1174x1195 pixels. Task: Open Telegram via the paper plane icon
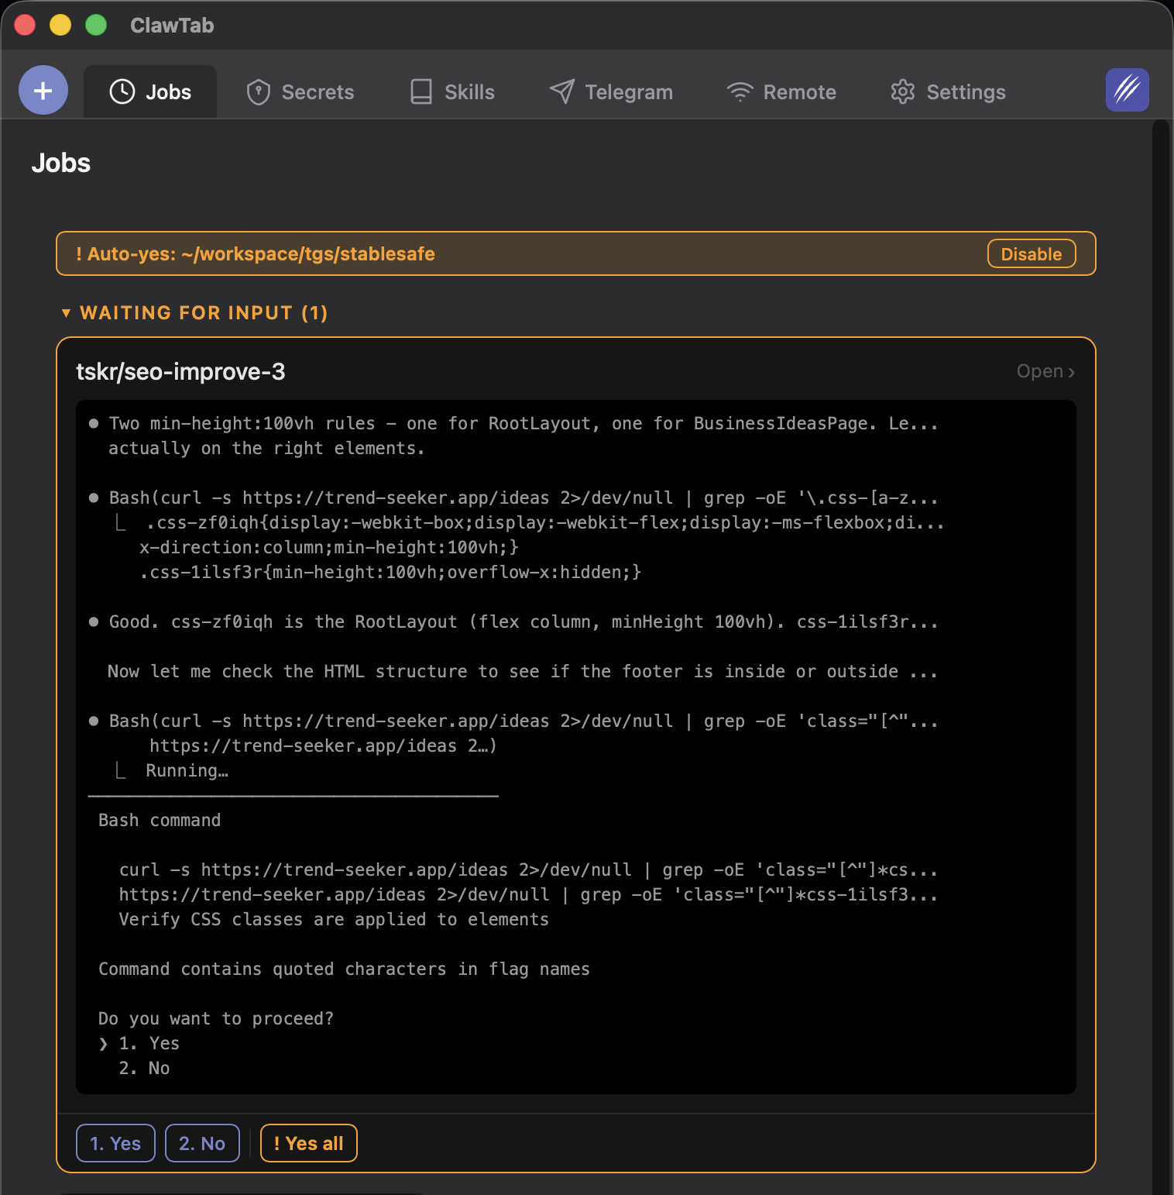pos(560,91)
